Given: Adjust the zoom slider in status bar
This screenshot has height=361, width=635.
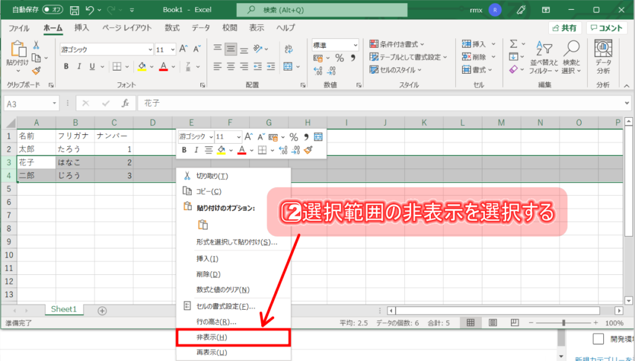Looking at the screenshot, I should [563, 323].
